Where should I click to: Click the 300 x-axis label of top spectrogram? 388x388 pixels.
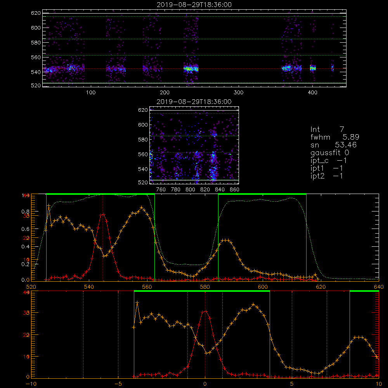point(239,93)
